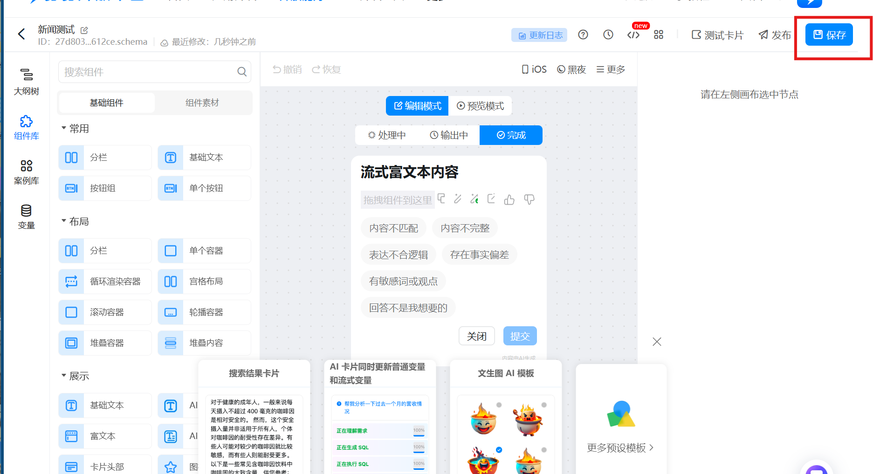
Task: Edit the 新闻测试 title with the pencil icon
Action: pos(84,30)
